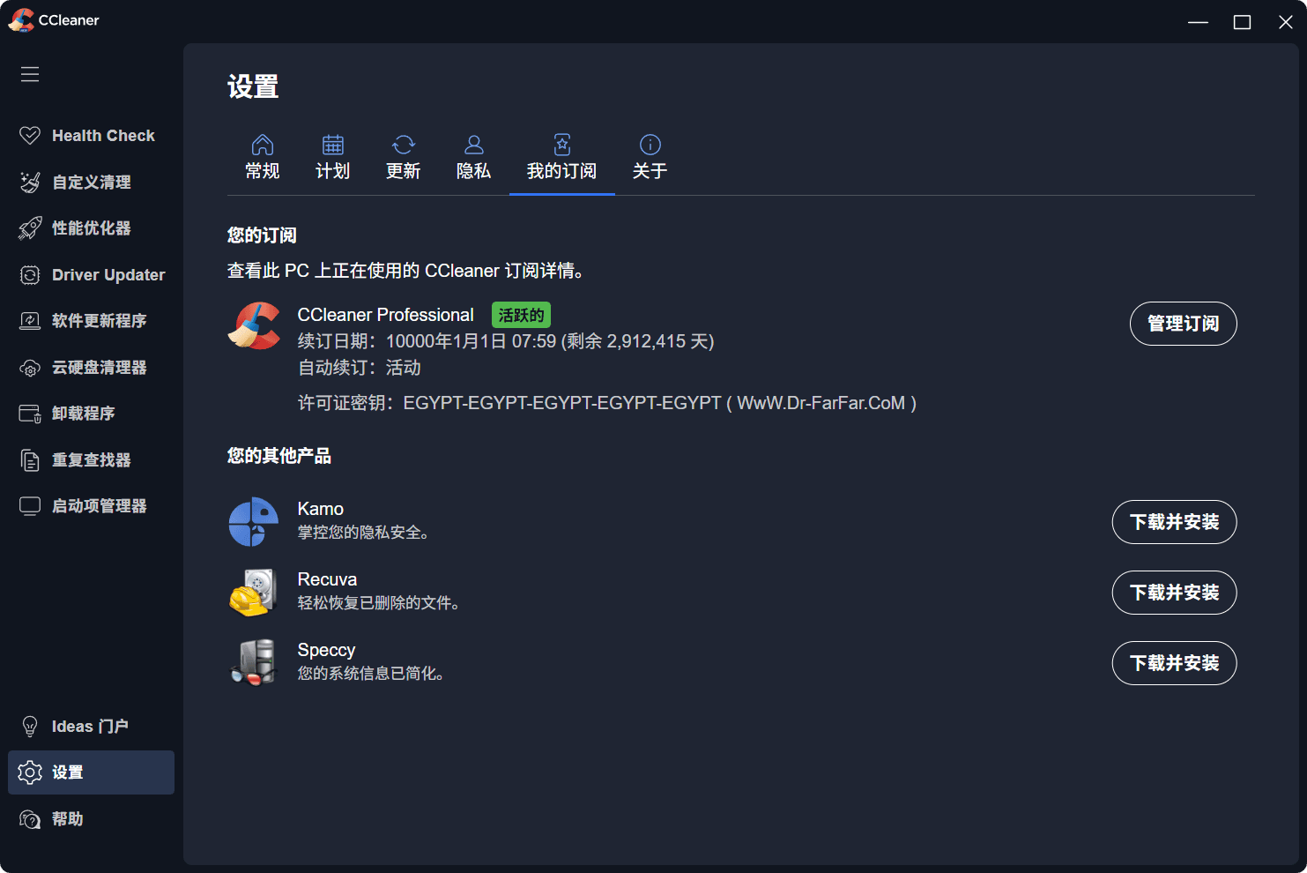Launch 性能优化器 rocket icon
The image size is (1307, 873).
[x=30, y=228]
